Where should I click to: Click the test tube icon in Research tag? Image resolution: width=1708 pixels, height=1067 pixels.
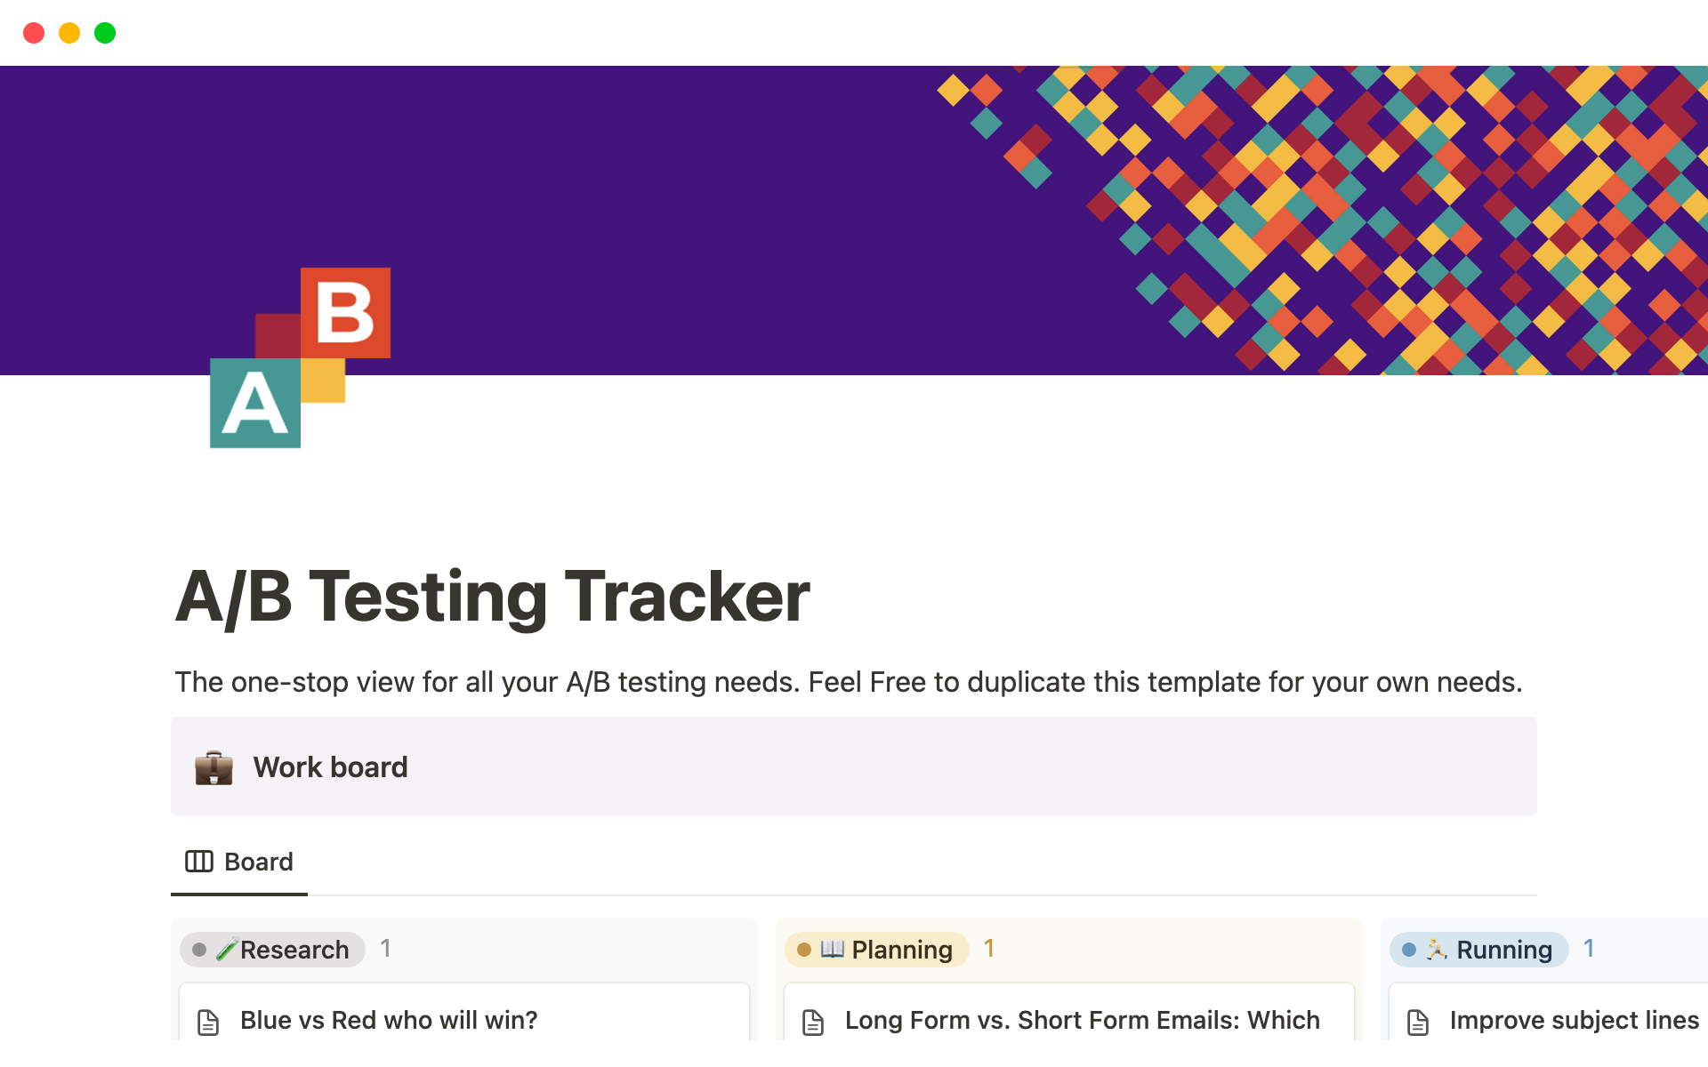click(x=227, y=949)
